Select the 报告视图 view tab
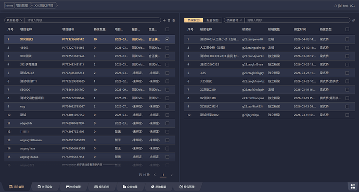Image resolution: width=359 pixels, height=192 pixels. 212,20
